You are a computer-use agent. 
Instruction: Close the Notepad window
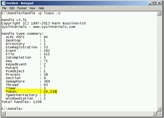(159, 3)
